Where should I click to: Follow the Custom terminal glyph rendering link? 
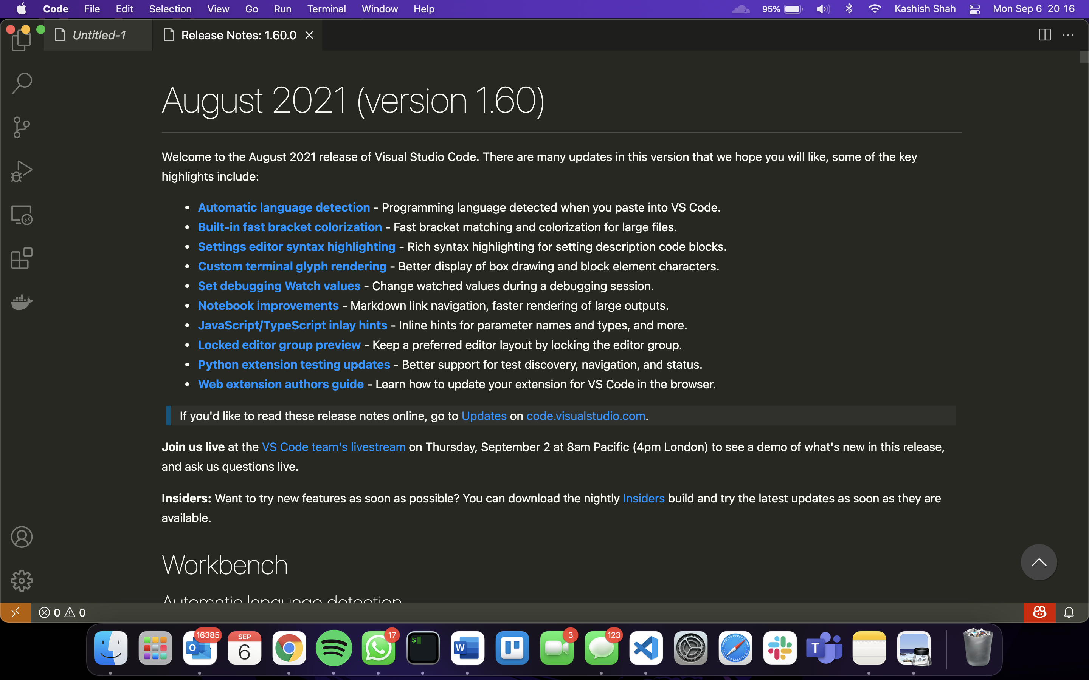(292, 266)
